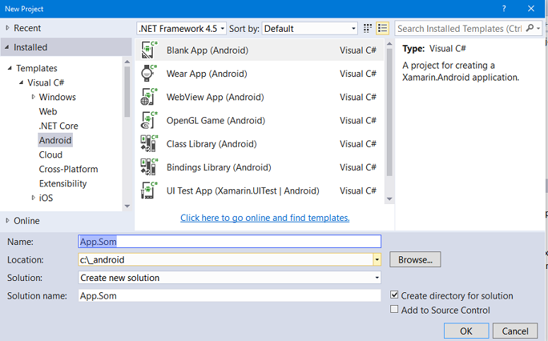This screenshot has width=548, height=341.
Task: Select the Cross-Platform category
Action: 69,169
